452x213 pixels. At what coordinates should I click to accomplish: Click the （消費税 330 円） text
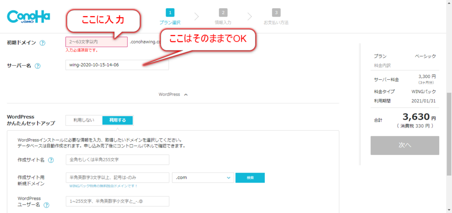(x=414, y=126)
